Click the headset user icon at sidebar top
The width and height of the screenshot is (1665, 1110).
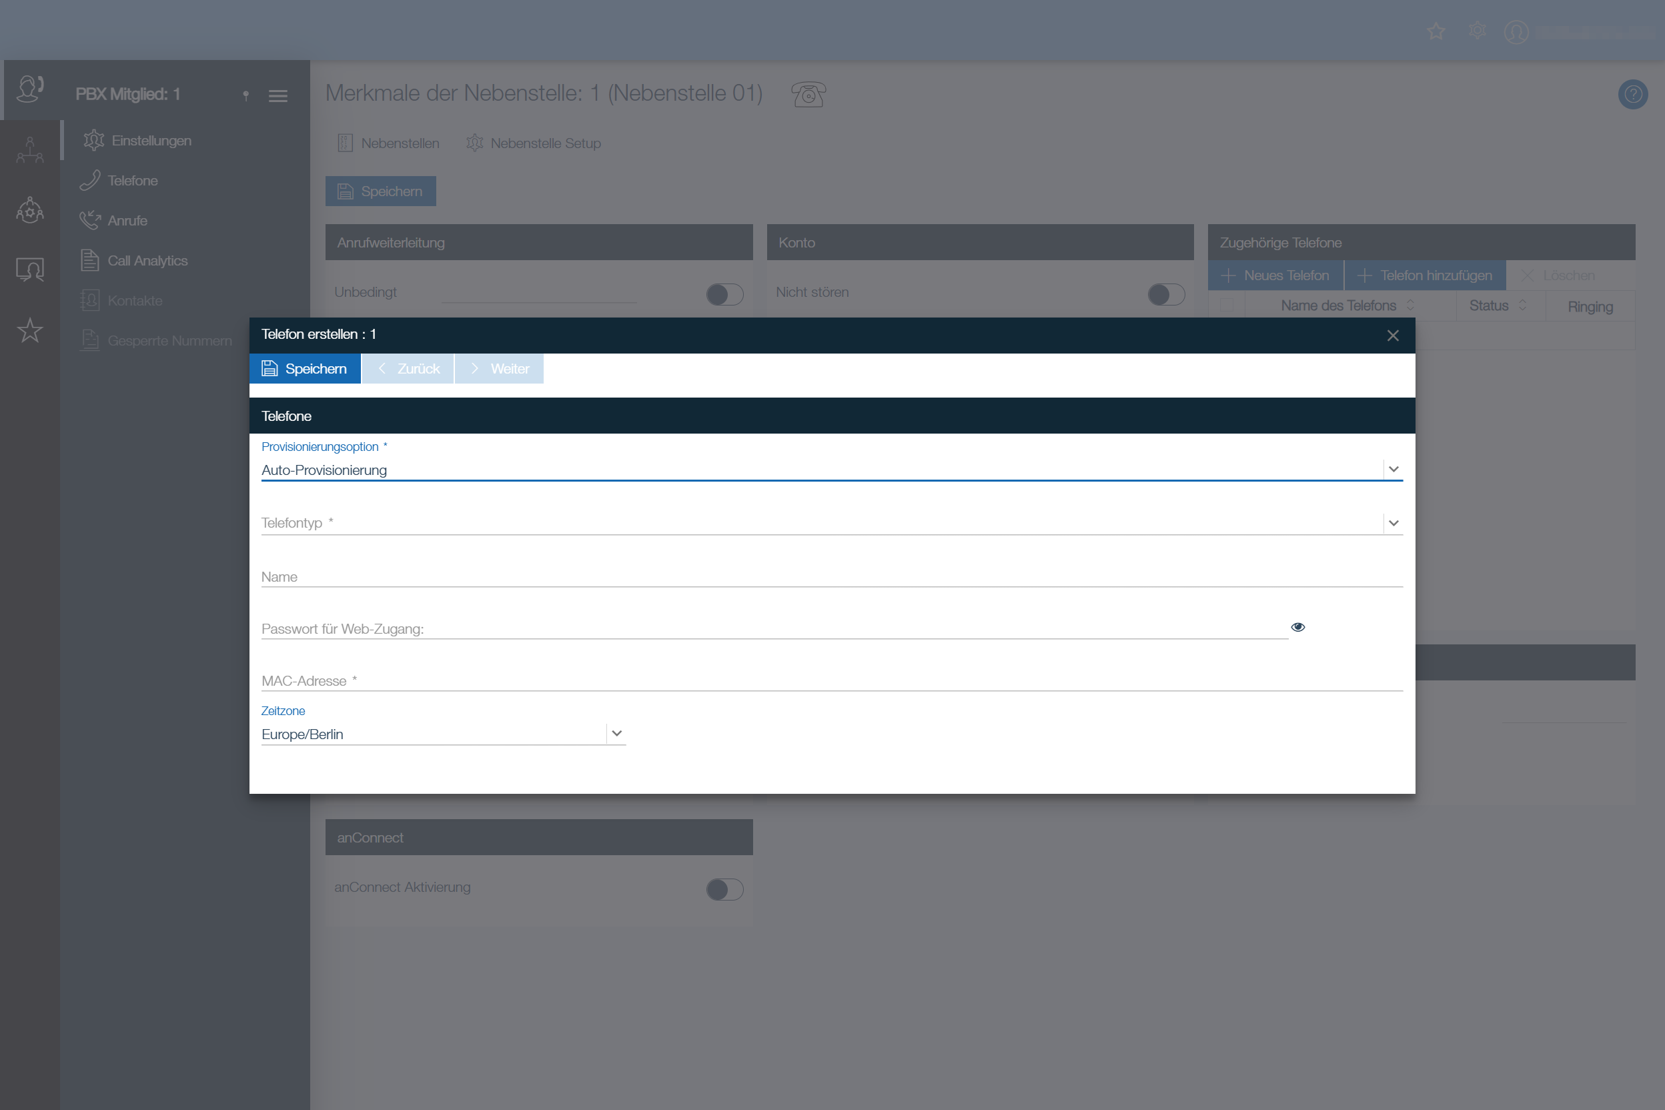coord(31,90)
